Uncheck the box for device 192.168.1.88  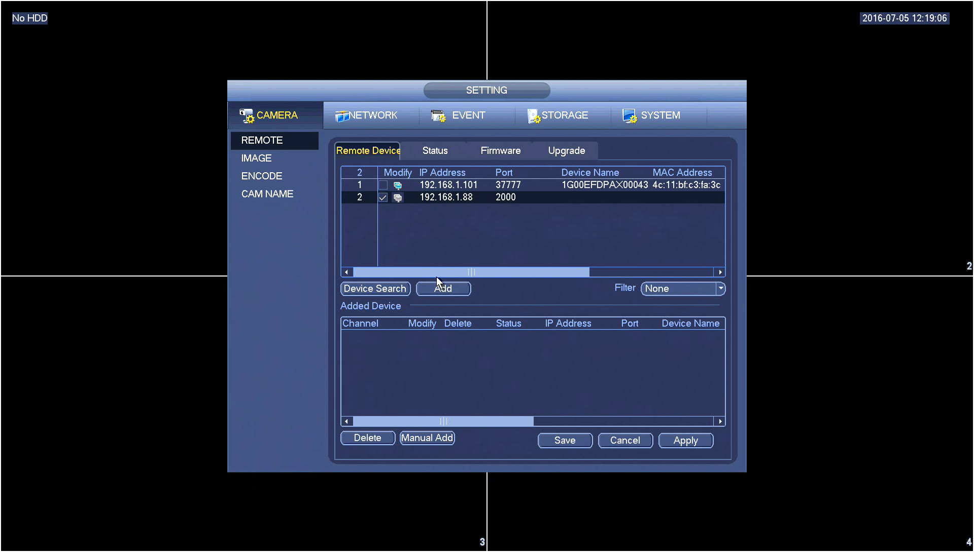[x=383, y=198]
